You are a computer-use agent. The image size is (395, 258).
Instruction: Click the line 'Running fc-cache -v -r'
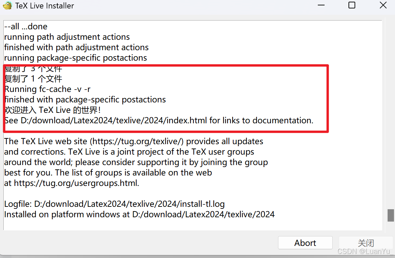[48, 89]
